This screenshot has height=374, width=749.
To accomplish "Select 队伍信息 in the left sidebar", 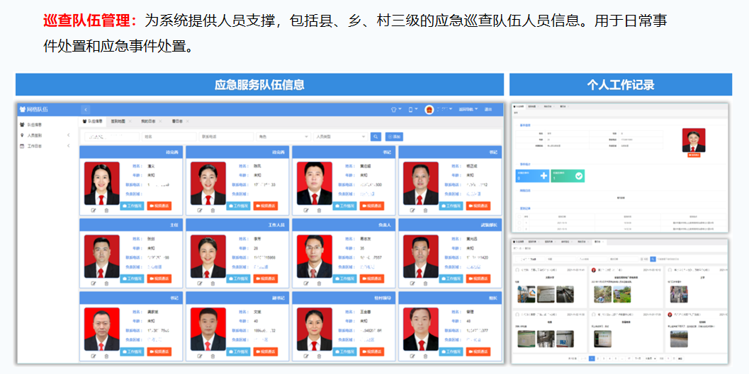I will point(35,124).
